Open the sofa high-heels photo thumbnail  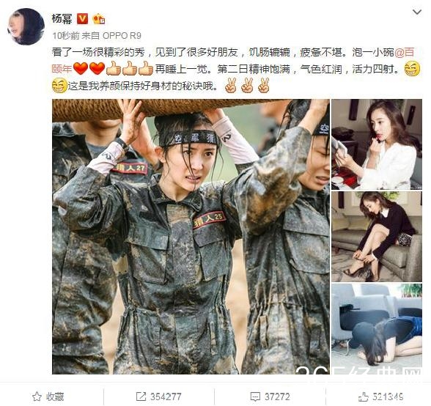(x=377, y=237)
